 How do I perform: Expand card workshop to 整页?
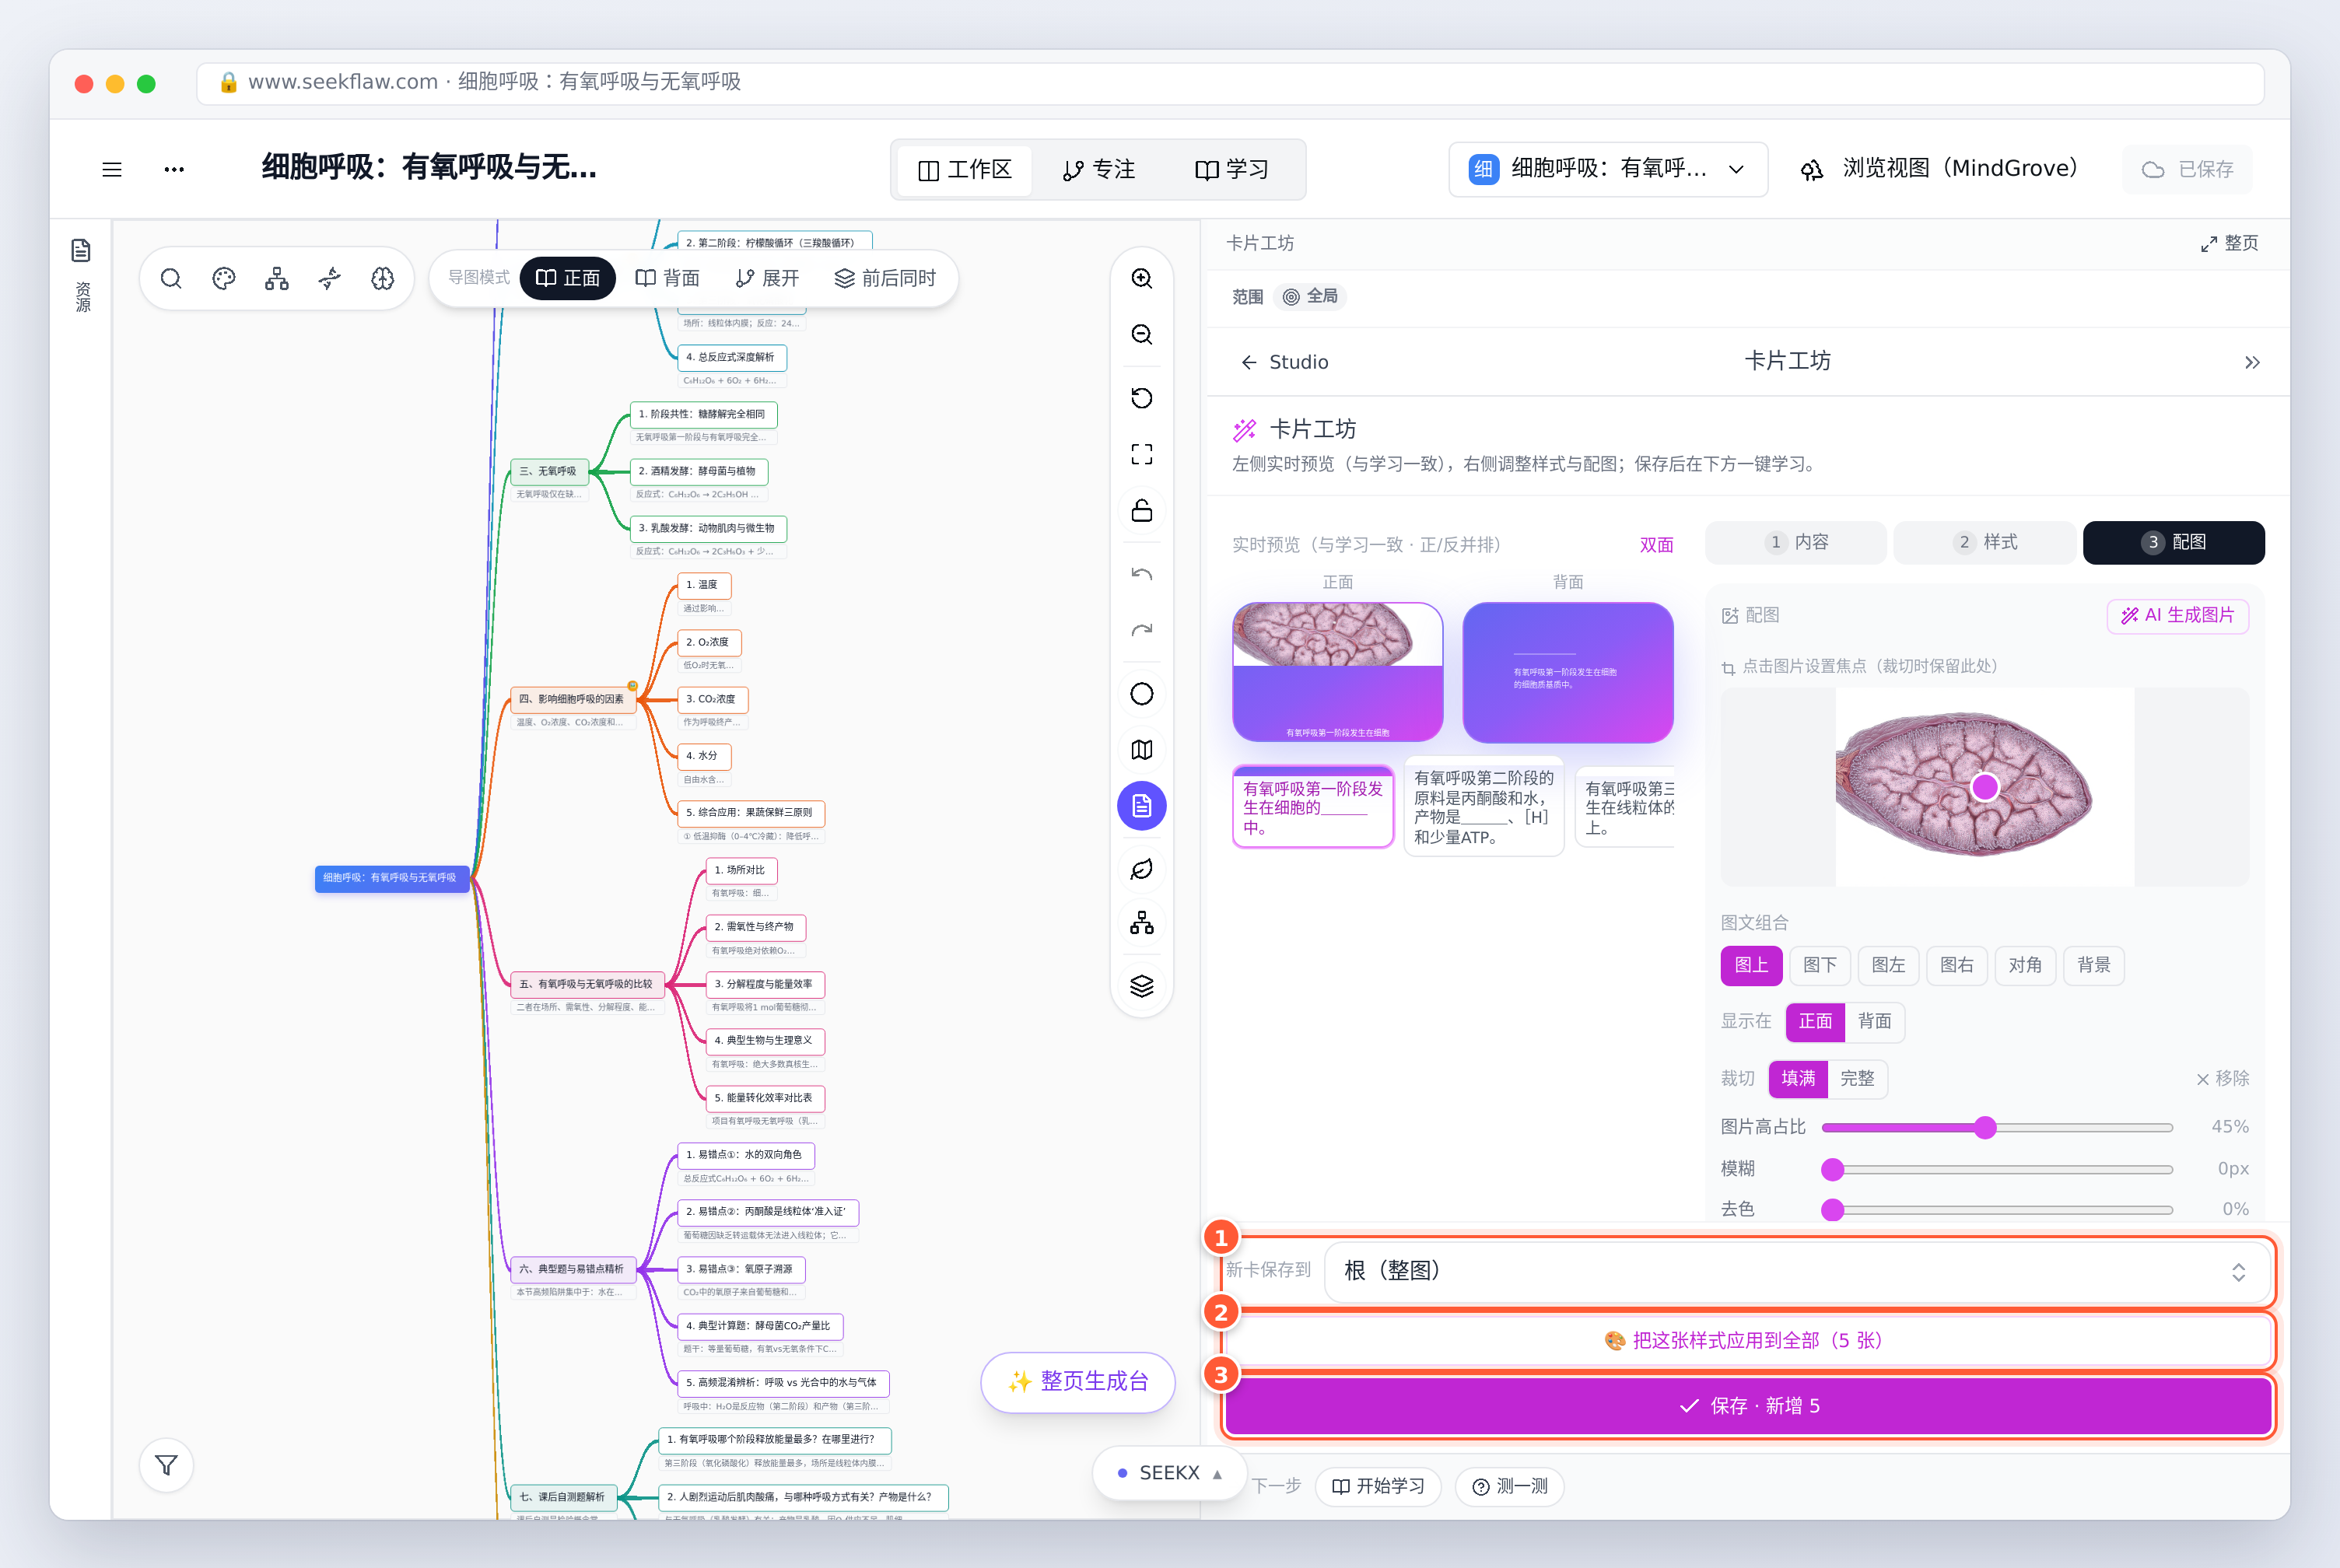point(2229,243)
